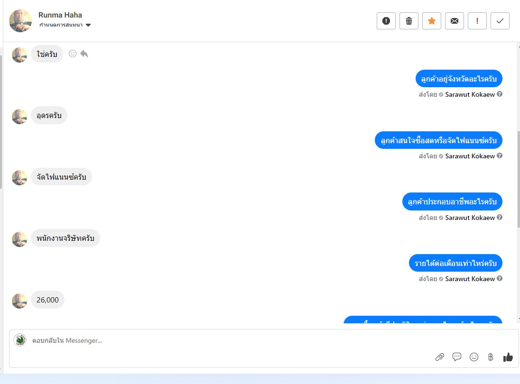Send a thumbs-up like
520x384 pixels.
(508, 357)
